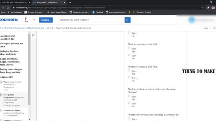
Task: Switch to the Assignment 2 Bootstrap CSS tab
Action: 49,2
